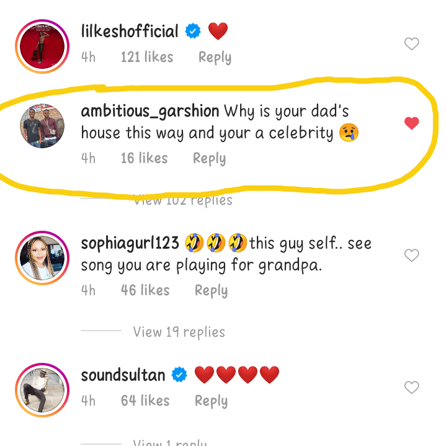
Task: Reply to lilkeshofficial's comment
Action: [215, 58]
